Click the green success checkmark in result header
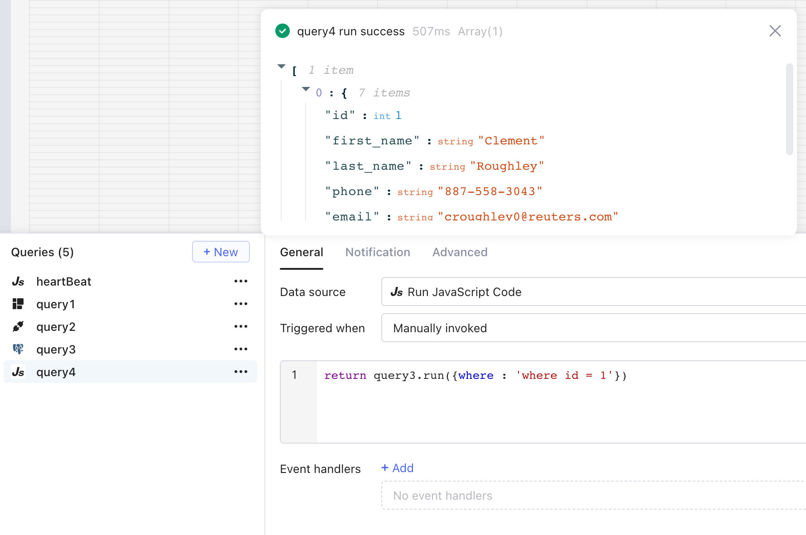Screen dimensions: 806x535 (283, 31)
